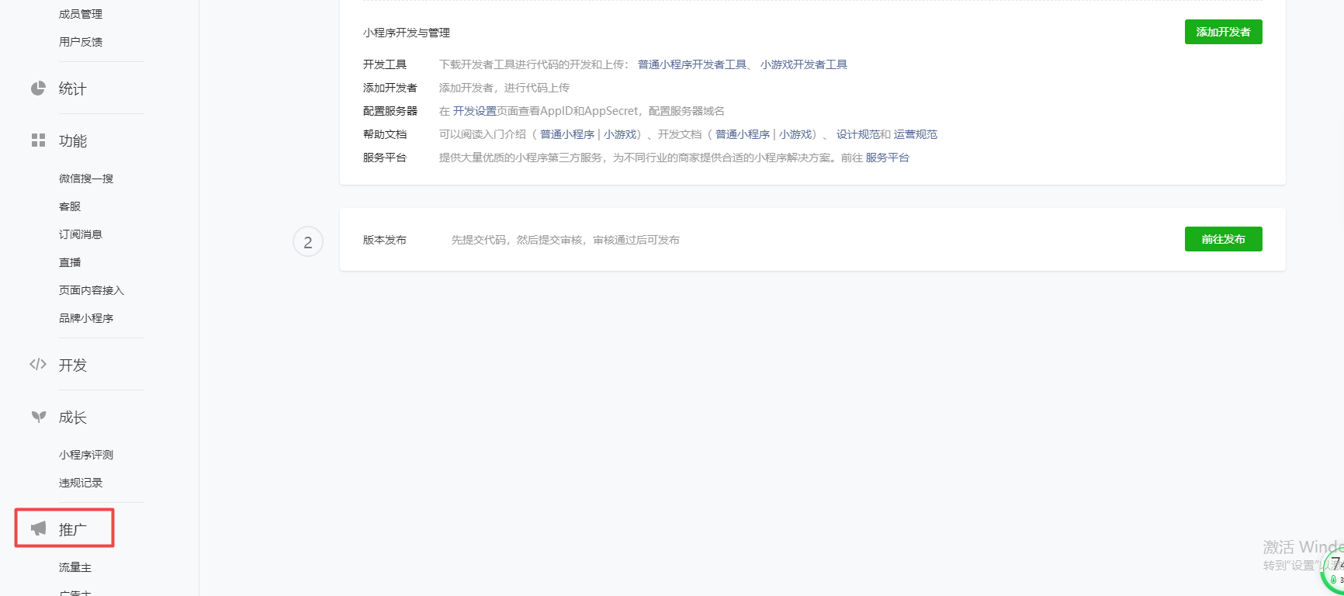Screen dimensions: 1344x596
Task: Click the 开发工具 row label
Action: [x=385, y=64]
